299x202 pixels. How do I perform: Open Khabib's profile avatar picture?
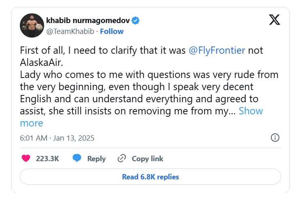(x=32, y=25)
